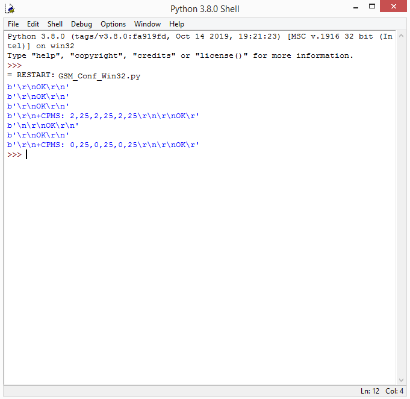Open the Options menu

[113, 24]
